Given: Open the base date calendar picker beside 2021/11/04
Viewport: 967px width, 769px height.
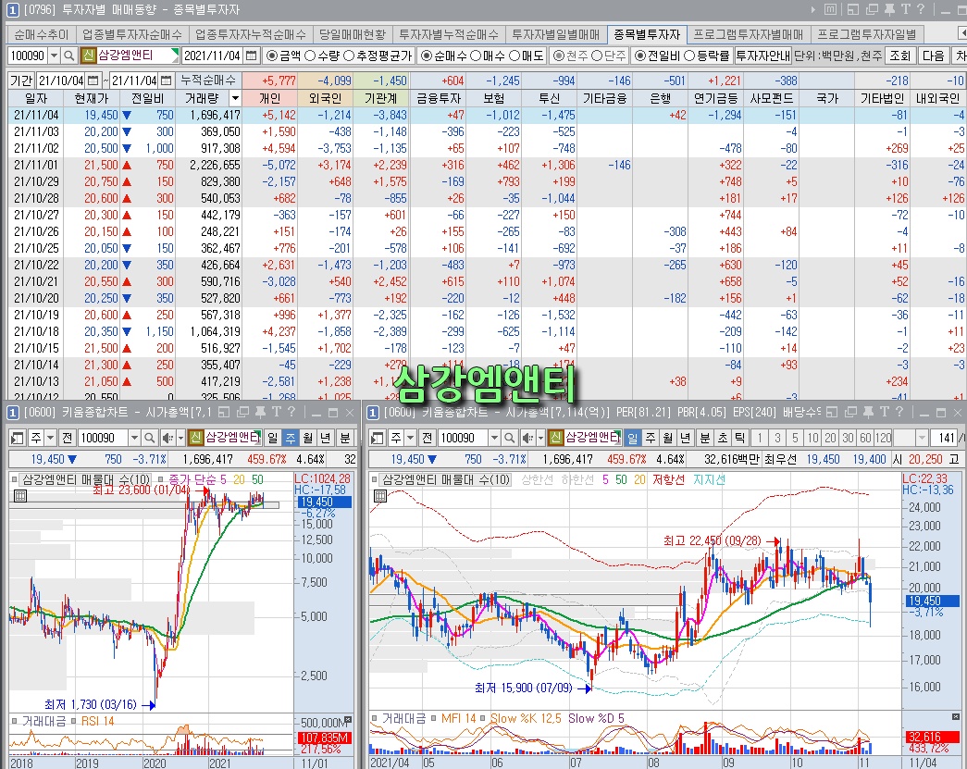Looking at the screenshot, I should pyautogui.click(x=251, y=56).
